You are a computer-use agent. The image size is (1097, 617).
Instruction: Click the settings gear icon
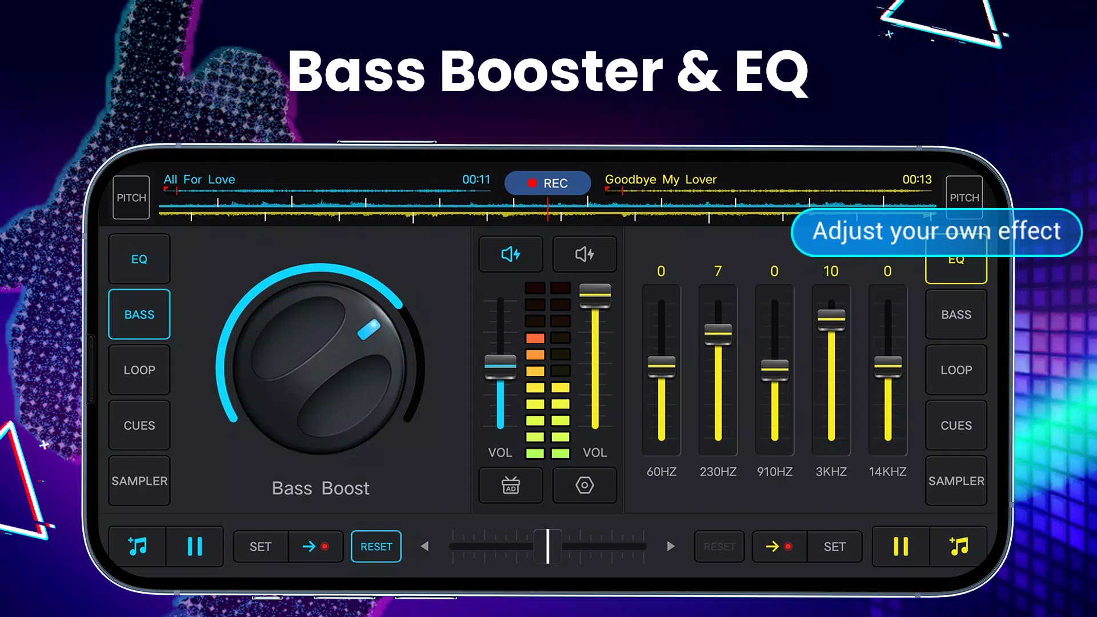tap(584, 486)
